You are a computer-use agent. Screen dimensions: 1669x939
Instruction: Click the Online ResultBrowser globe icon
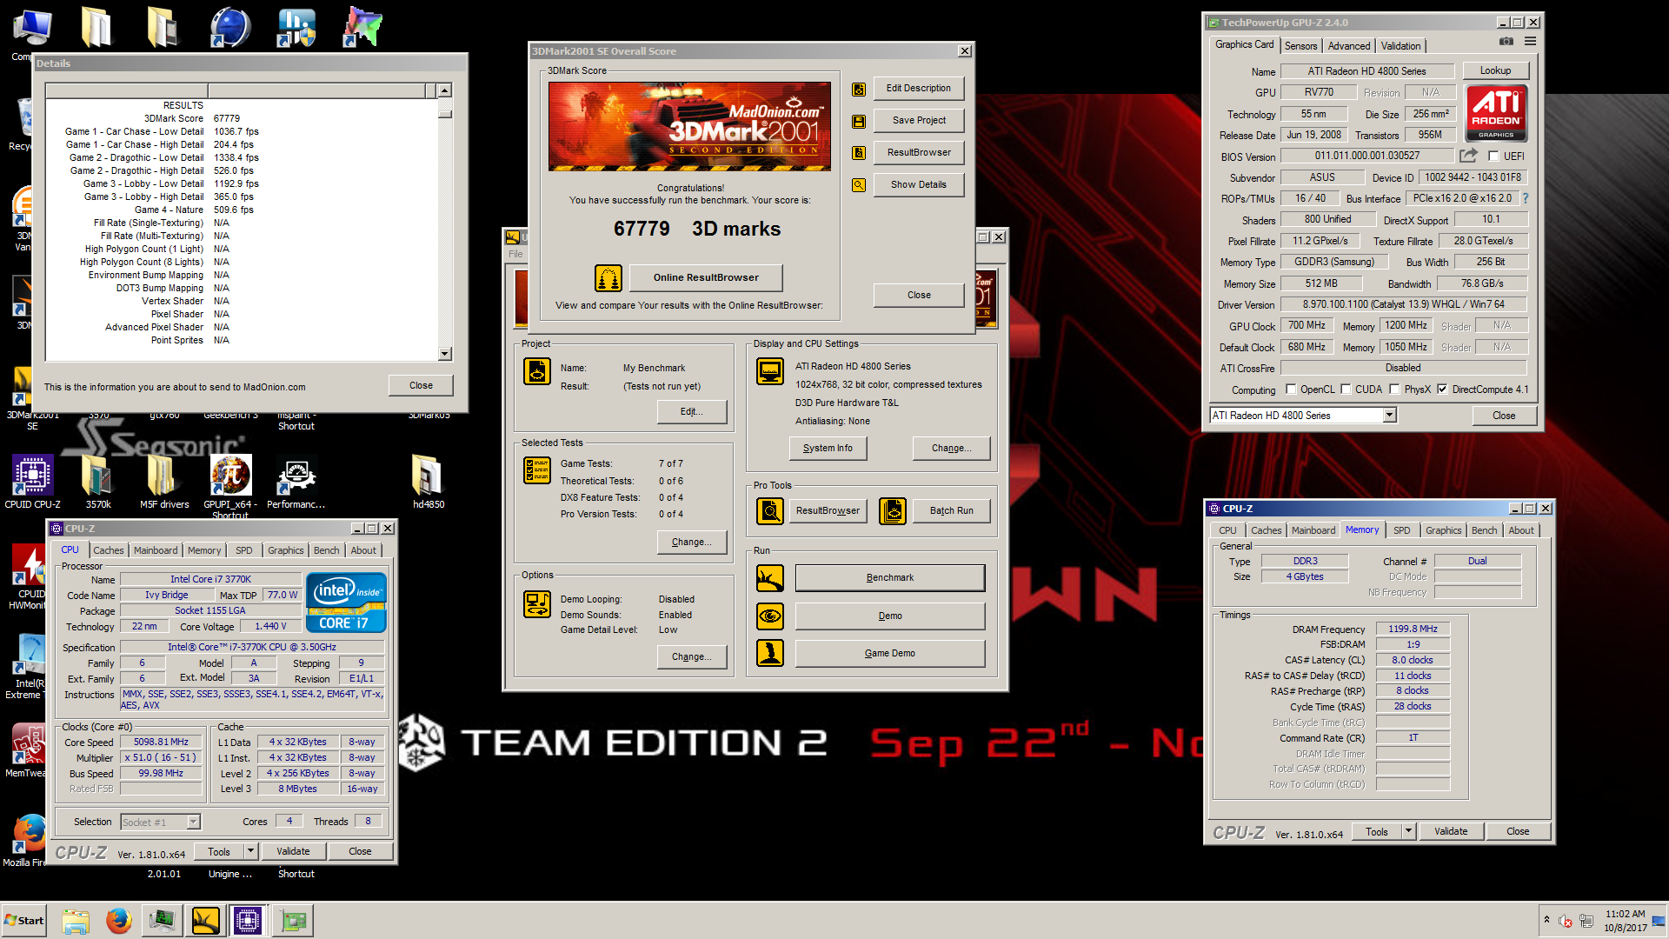click(608, 278)
